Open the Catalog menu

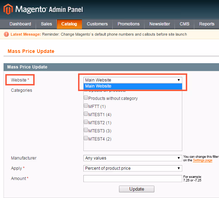click(x=69, y=24)
